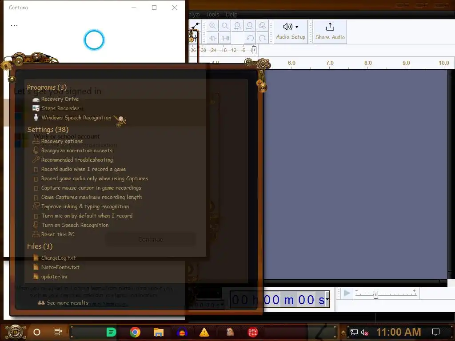Move the playback speed slider handle

tap(376, 295)
